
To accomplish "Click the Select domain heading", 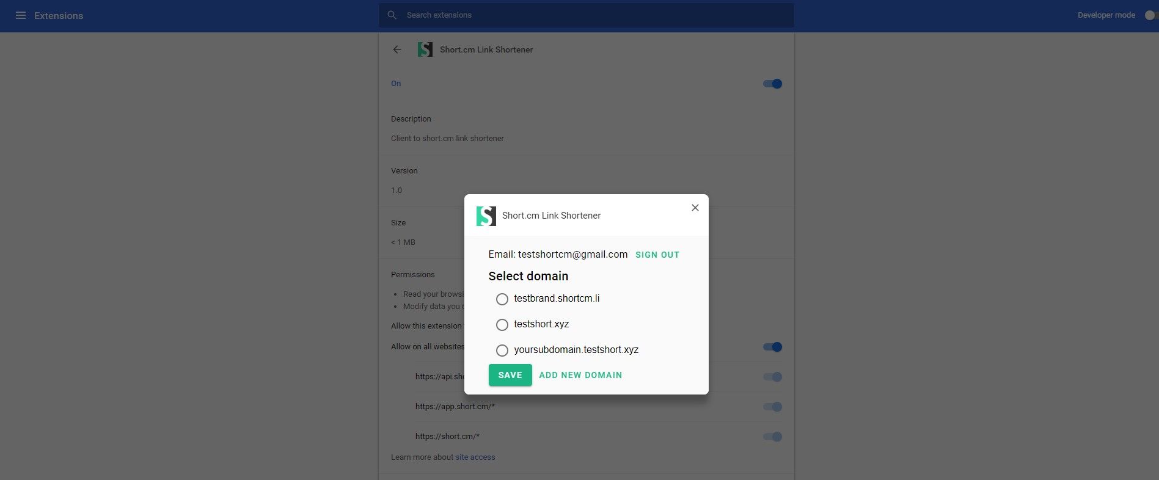I will pos(528,276).
